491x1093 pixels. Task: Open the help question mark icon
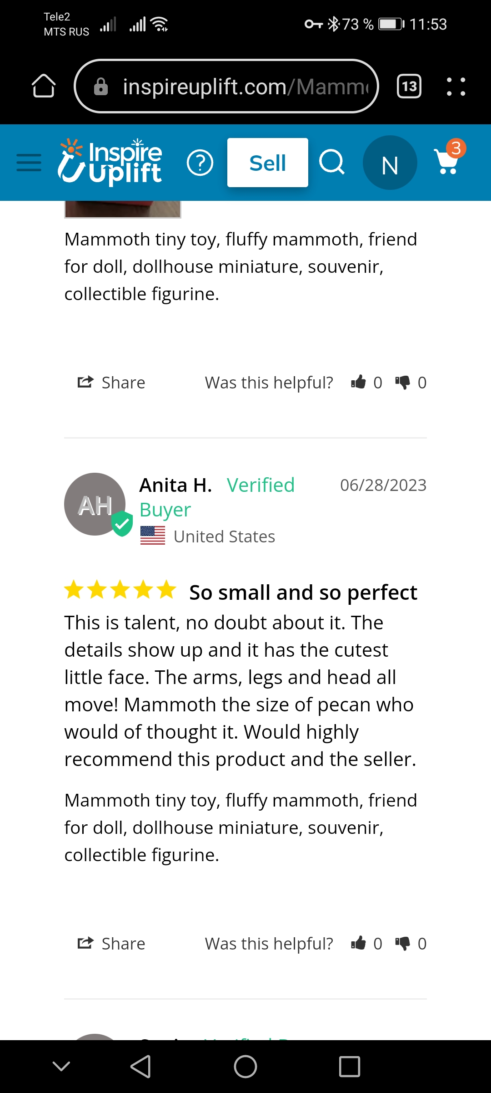(x=200, y=163)
